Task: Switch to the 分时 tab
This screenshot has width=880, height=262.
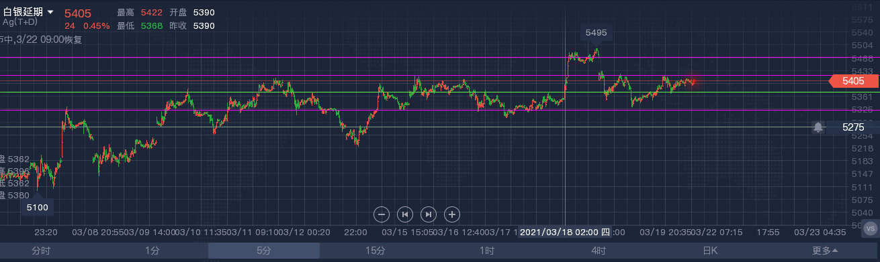Action: pos(41,251)
